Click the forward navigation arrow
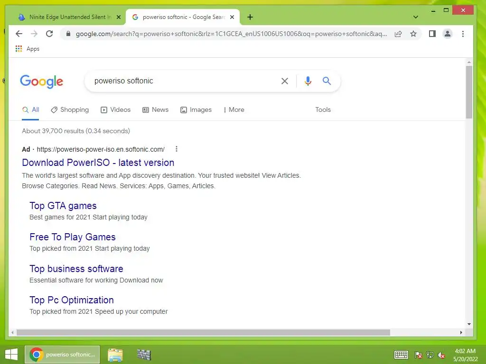The image size is (486, 364). pyautogui.click(x=34, y=34)
